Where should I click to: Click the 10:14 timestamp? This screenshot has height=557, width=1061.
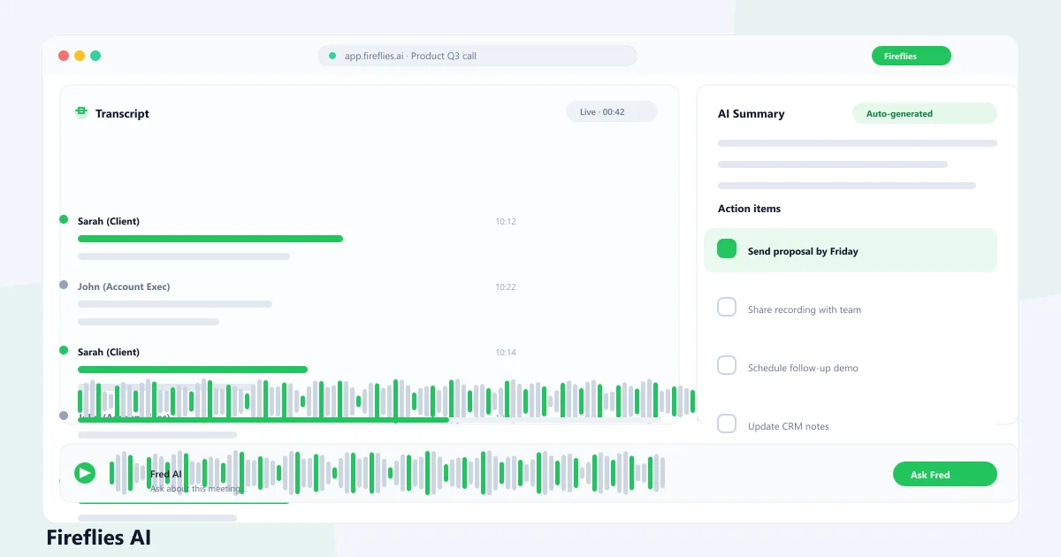[506, 353]
